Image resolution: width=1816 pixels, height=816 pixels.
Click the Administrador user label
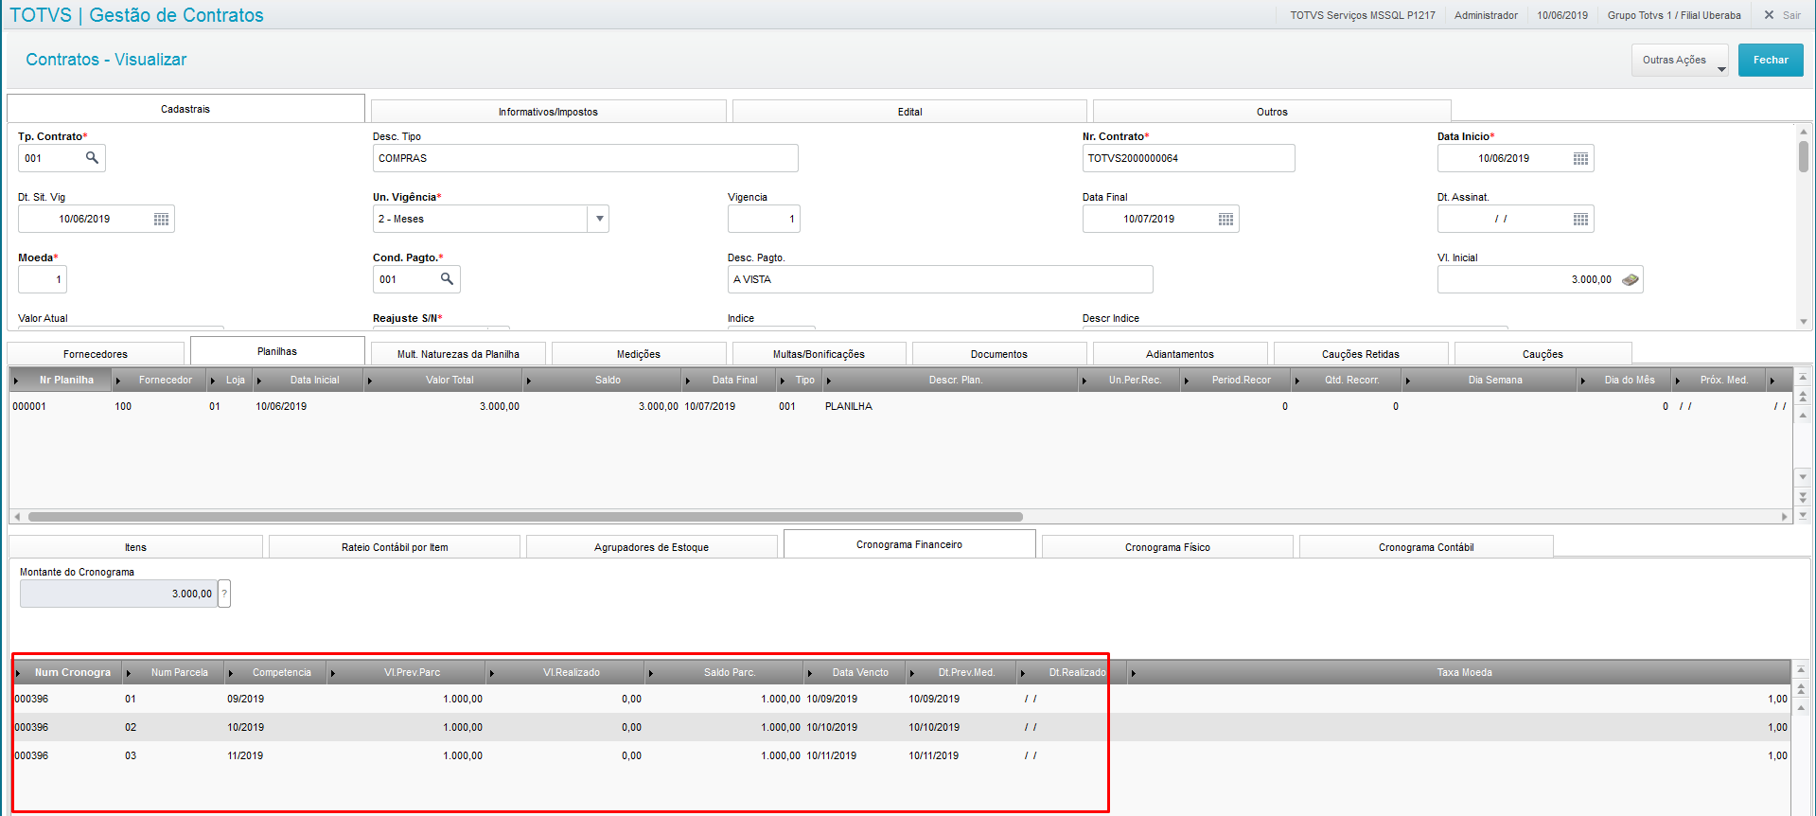tap(1486, 15)
